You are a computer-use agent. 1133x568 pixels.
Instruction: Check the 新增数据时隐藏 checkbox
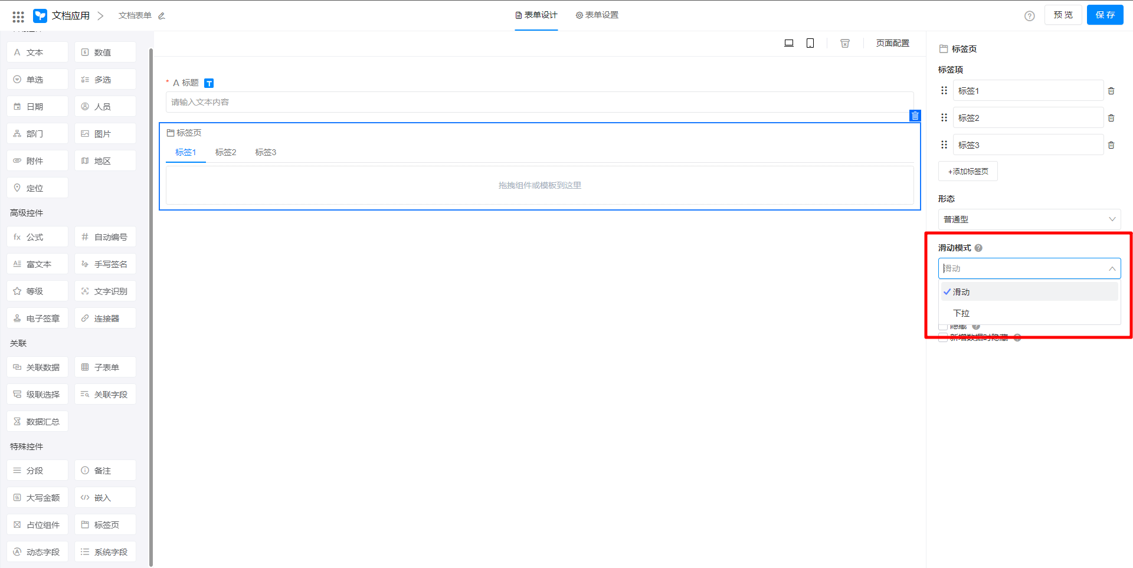pos(943,337)
